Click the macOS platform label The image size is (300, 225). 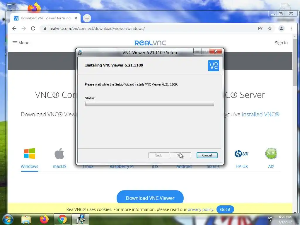point(59,166)
